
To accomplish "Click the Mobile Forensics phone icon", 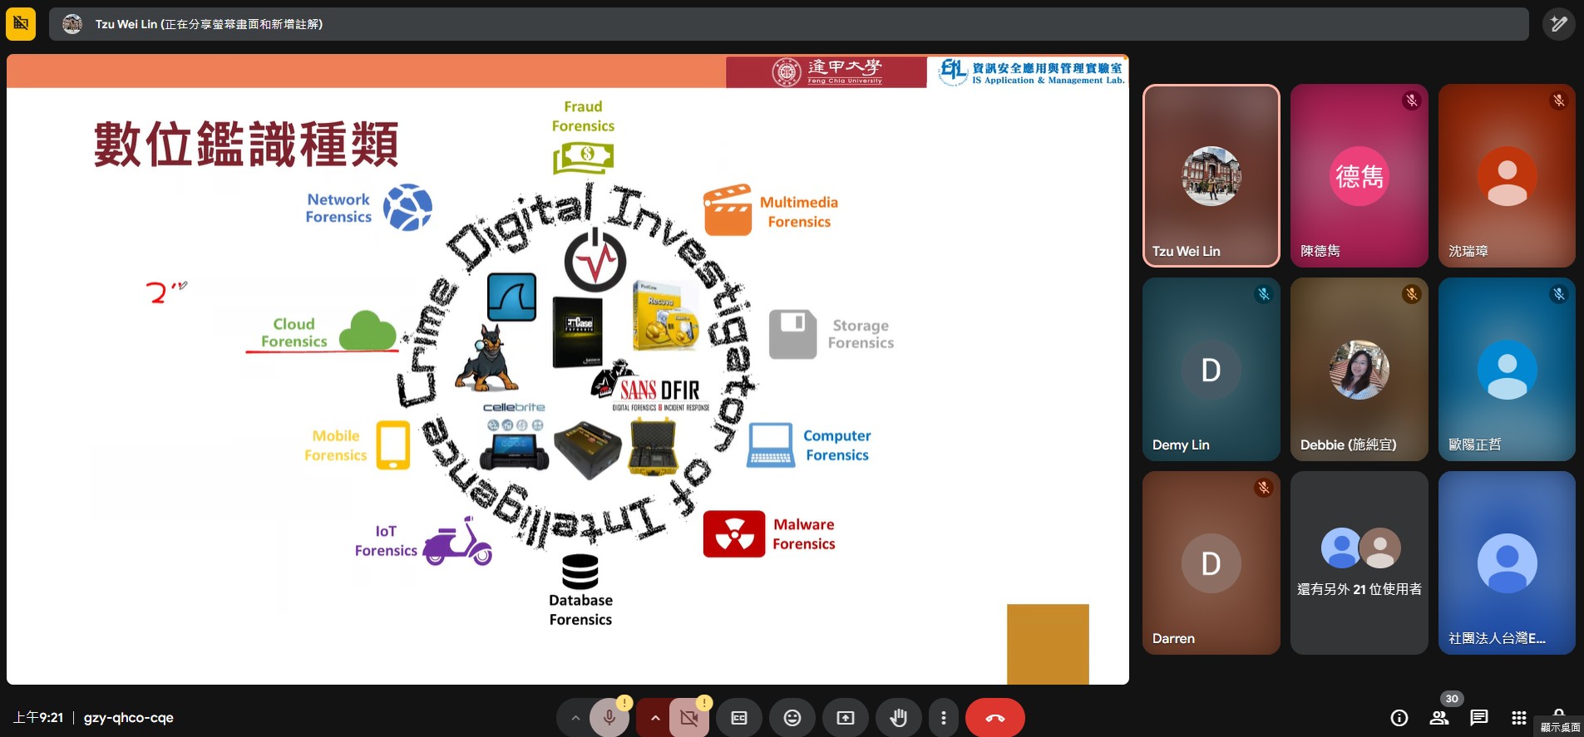I will 393,445.
